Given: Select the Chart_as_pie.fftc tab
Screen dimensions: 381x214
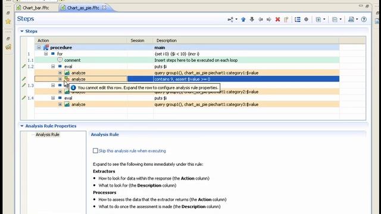Looking at the screenshot, I should (x=83, y=8).
